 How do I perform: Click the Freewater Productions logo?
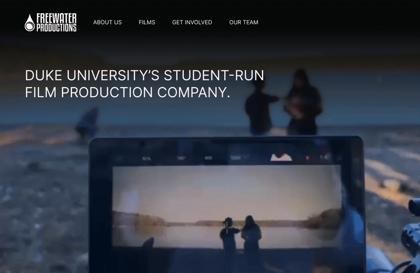[50, 23]
